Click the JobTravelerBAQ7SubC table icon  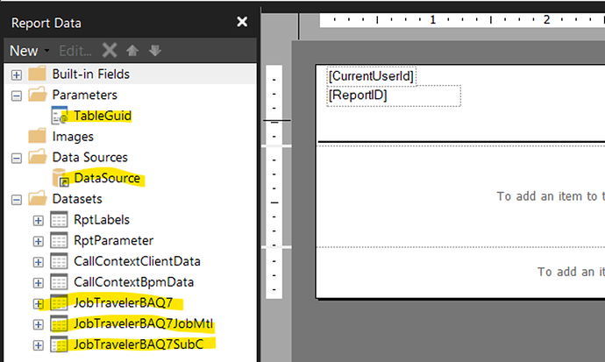point(59,344)
